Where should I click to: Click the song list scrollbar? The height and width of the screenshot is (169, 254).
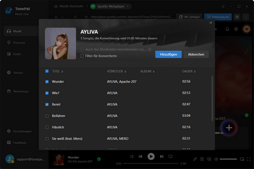[212, 98]
